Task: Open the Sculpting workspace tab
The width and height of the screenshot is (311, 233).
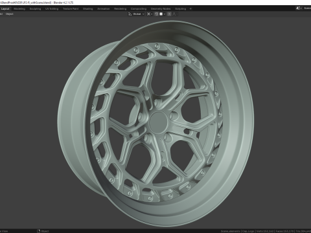Action: tap(35, 9)
